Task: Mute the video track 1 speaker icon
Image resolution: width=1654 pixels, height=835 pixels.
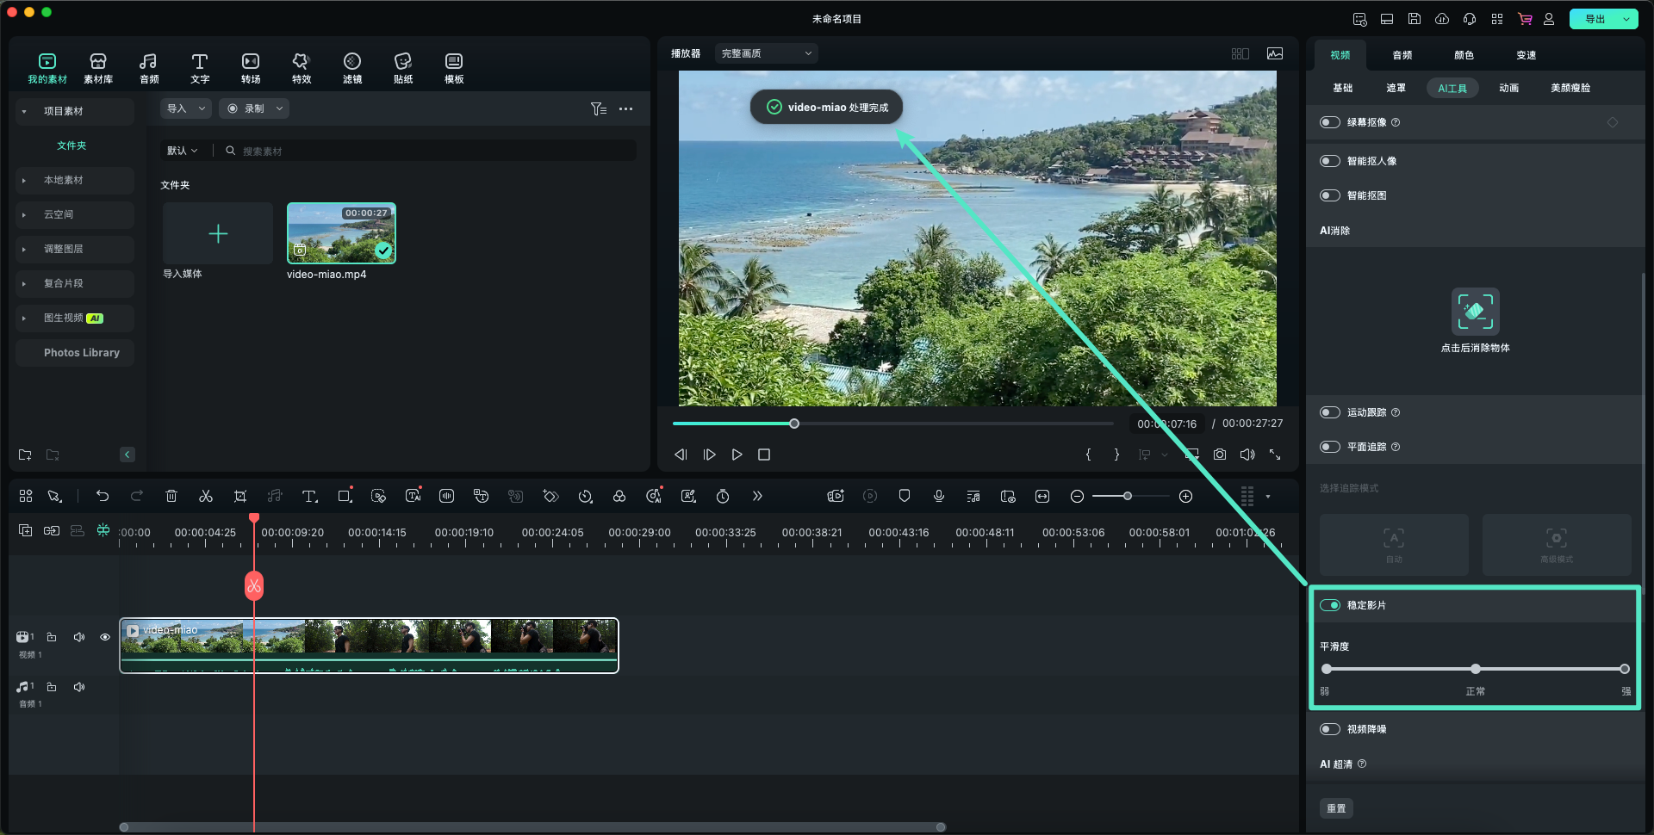Action: (x=79, y=637)
